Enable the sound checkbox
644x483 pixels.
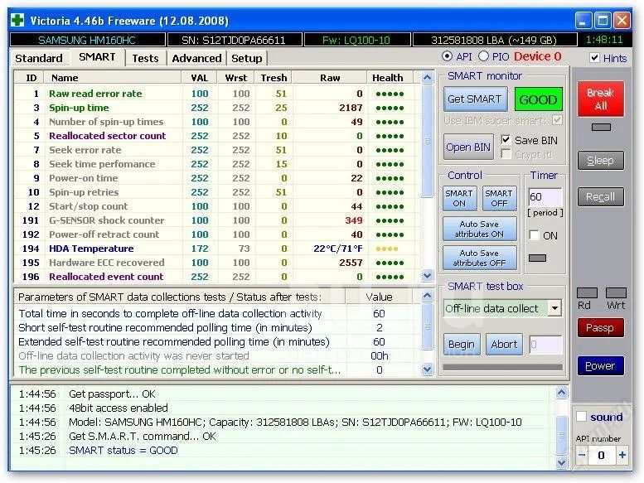[582, 417]
